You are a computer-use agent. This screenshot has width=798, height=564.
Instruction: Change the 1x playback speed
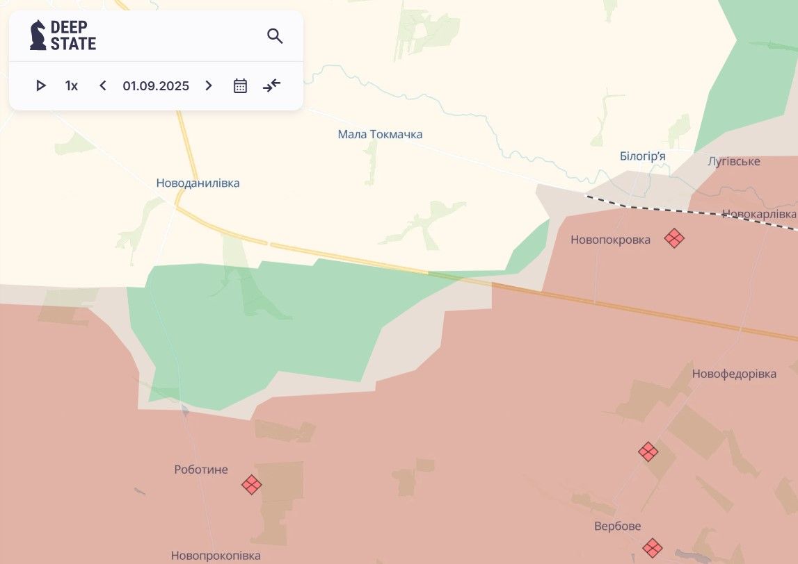point(72,86)
